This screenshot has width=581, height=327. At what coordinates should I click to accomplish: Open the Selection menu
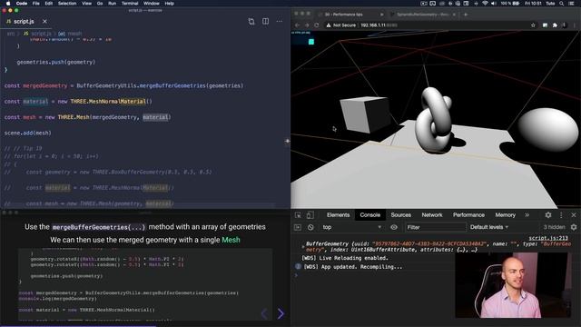coord(67,4)
